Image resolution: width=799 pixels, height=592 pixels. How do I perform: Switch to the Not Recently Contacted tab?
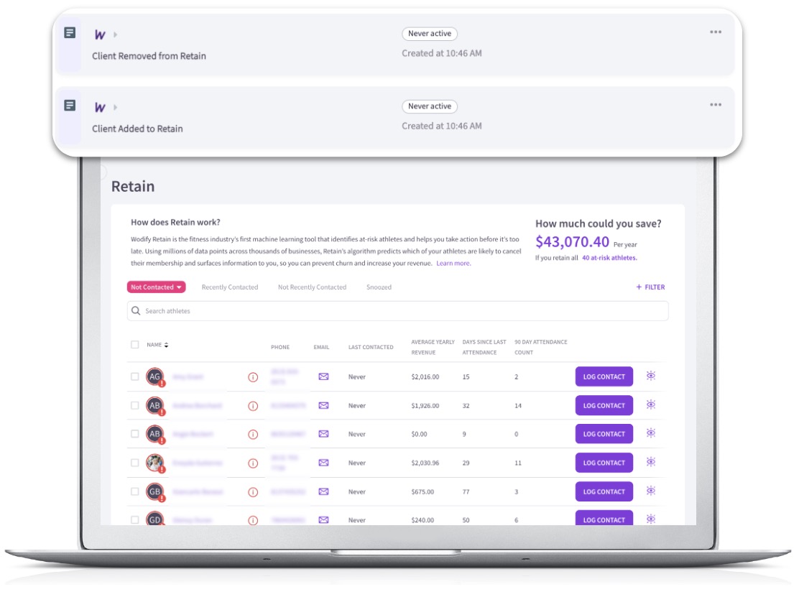pos(313,287)
